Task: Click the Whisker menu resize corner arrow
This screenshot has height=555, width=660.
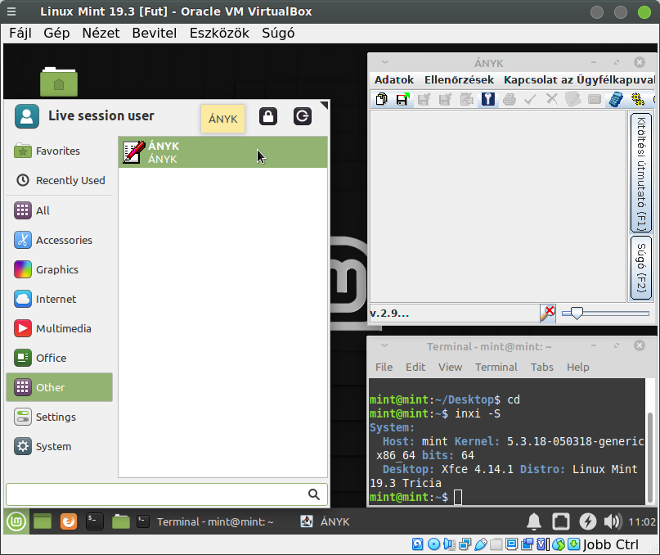Action: point(324,105)
